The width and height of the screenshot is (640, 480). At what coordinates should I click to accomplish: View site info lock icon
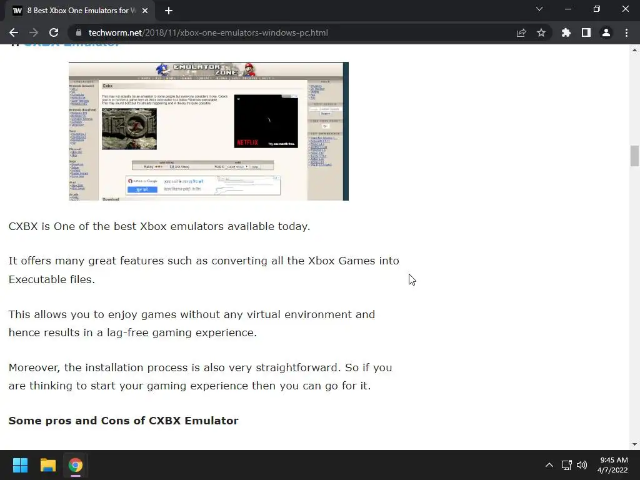pyautogui.click(x=79, y=32)
